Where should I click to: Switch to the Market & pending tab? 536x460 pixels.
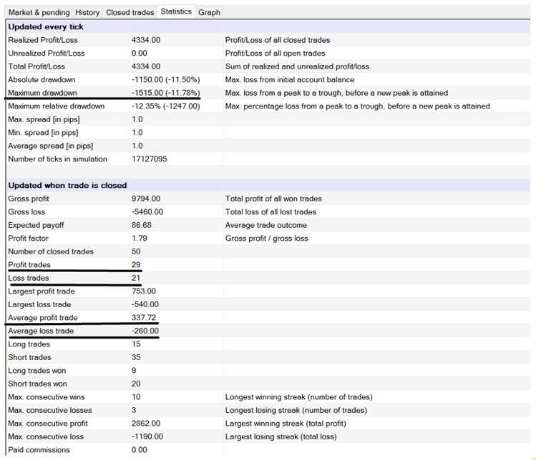click(39, 12)
